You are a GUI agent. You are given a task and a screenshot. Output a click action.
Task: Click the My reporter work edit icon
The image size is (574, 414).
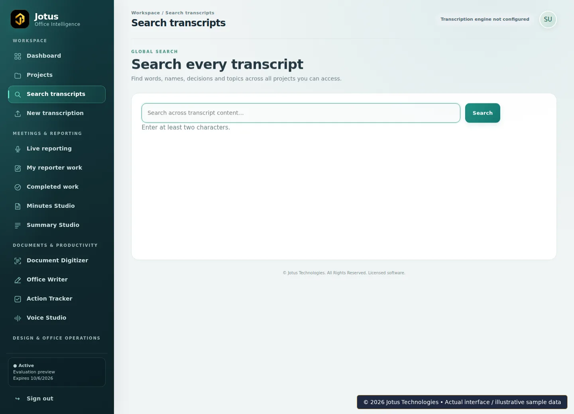click(x=18, y=168)
